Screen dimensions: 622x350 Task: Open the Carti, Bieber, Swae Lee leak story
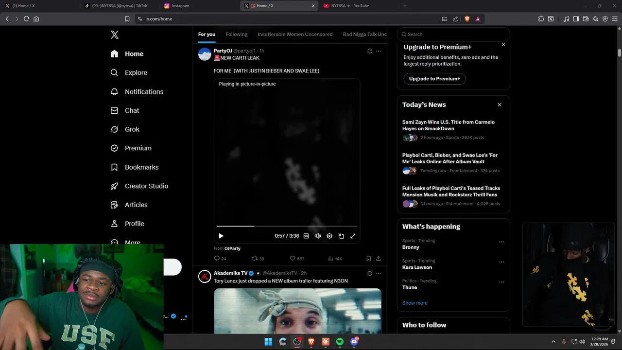pos(450,158)
